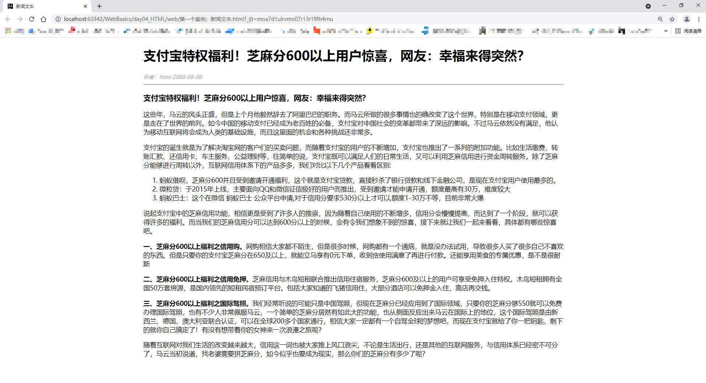Click the browser forward arrow
This screenshot has width=706, height=383.
20,19
